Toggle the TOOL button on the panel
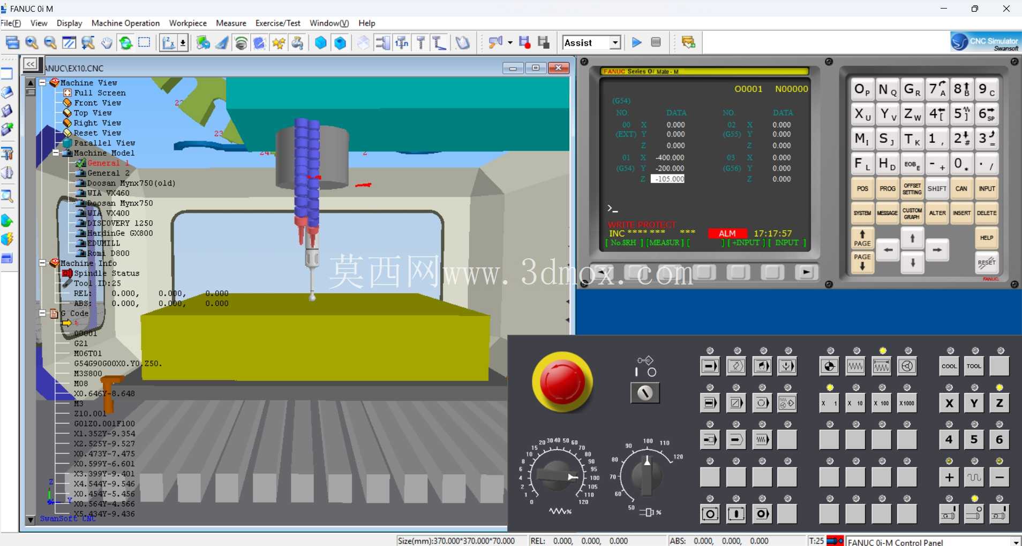Screen dimensions: 1022x546 (974, 366)
